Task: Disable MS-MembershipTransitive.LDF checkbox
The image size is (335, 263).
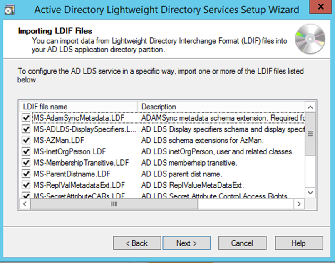Action: pos(26,163)
